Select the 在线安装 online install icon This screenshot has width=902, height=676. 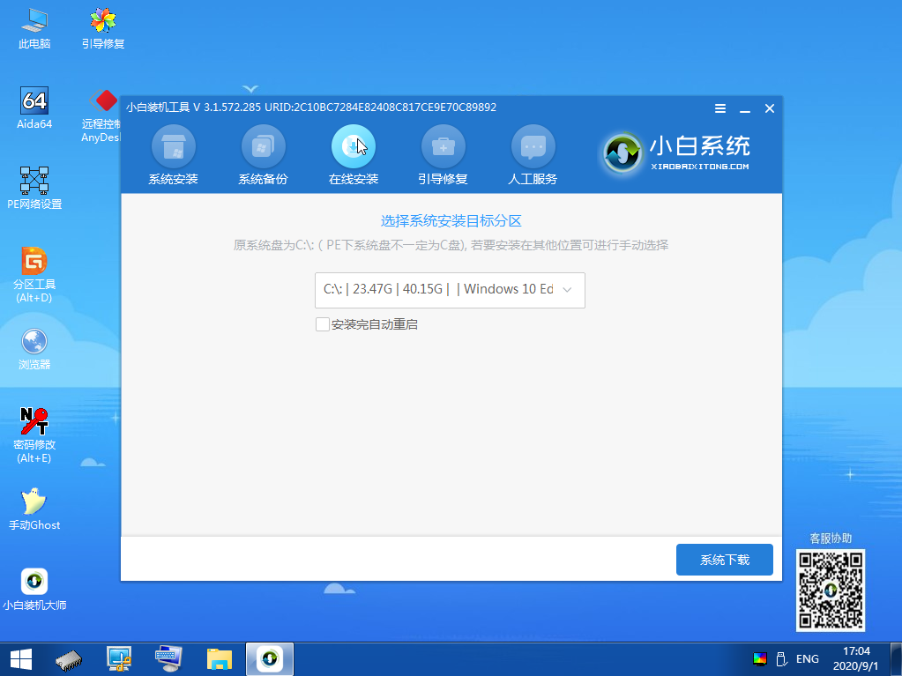tap(354, 145)
